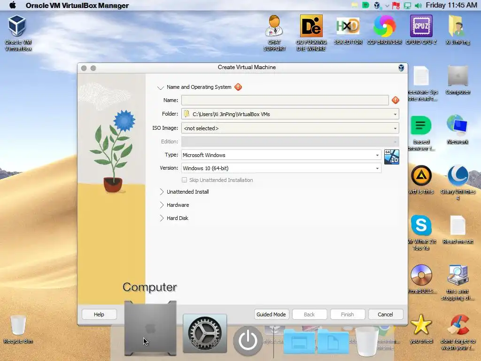Viewport: 481px width, 361px height.
Task: Click warning icon beside Name and Operating System
Action: point(238,87)
